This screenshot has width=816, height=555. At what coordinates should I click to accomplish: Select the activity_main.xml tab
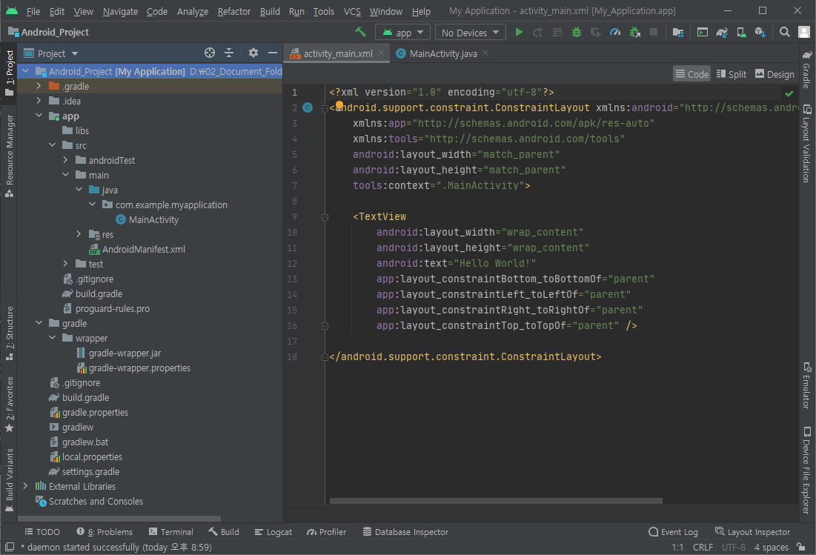(x=338, y=53)
